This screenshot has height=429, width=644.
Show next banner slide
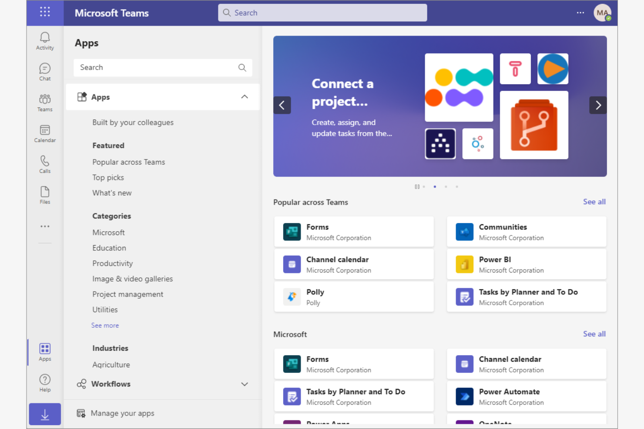598,105
